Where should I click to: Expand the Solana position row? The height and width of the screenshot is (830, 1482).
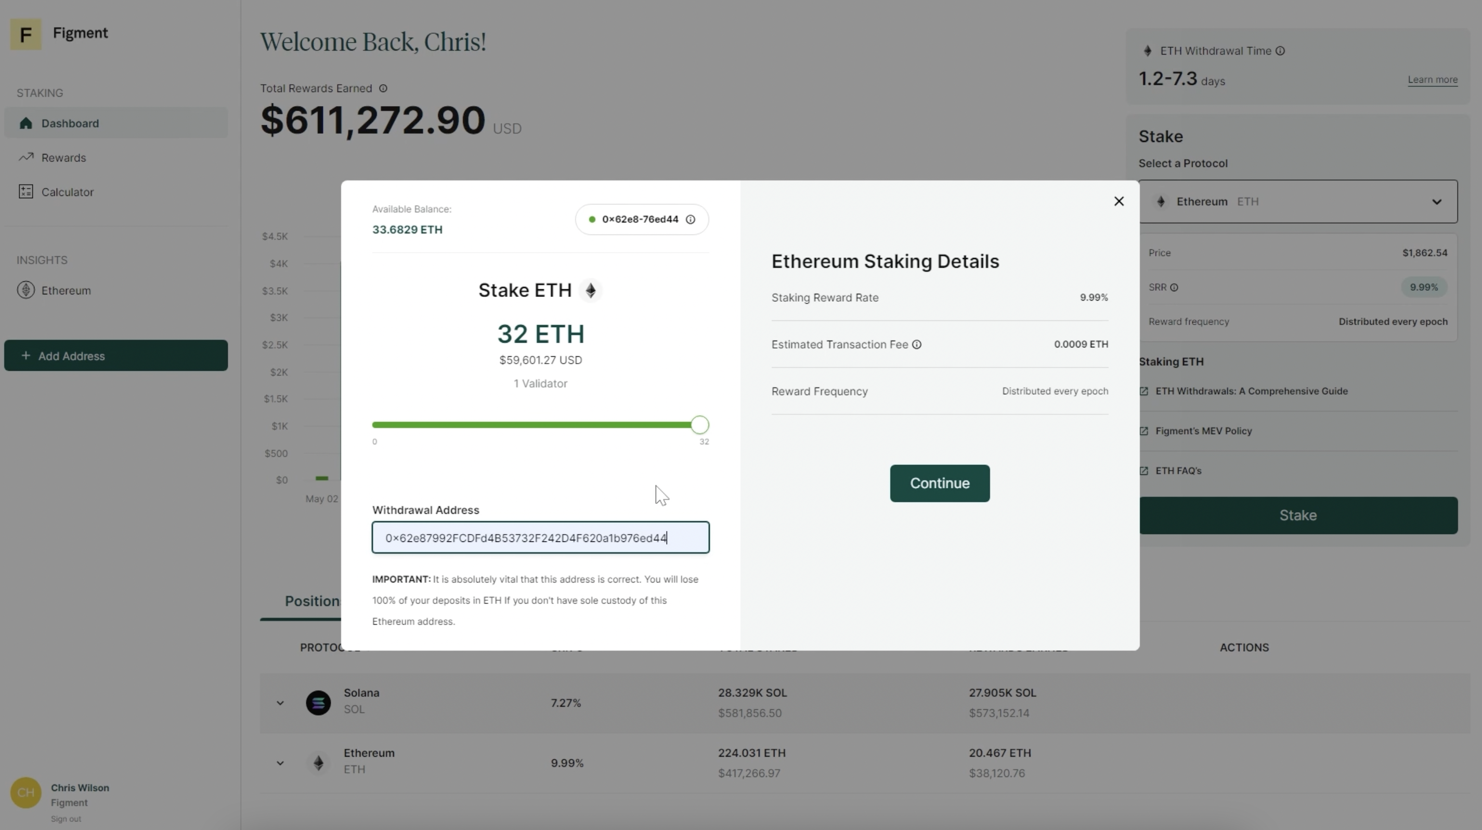tap(280, 702)
